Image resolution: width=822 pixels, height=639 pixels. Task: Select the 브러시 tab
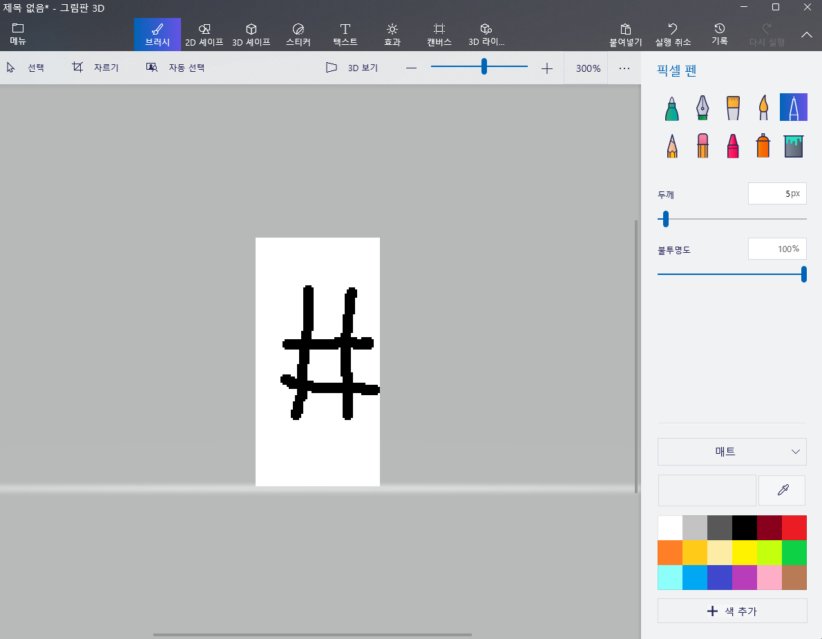(x=157, y=35)
